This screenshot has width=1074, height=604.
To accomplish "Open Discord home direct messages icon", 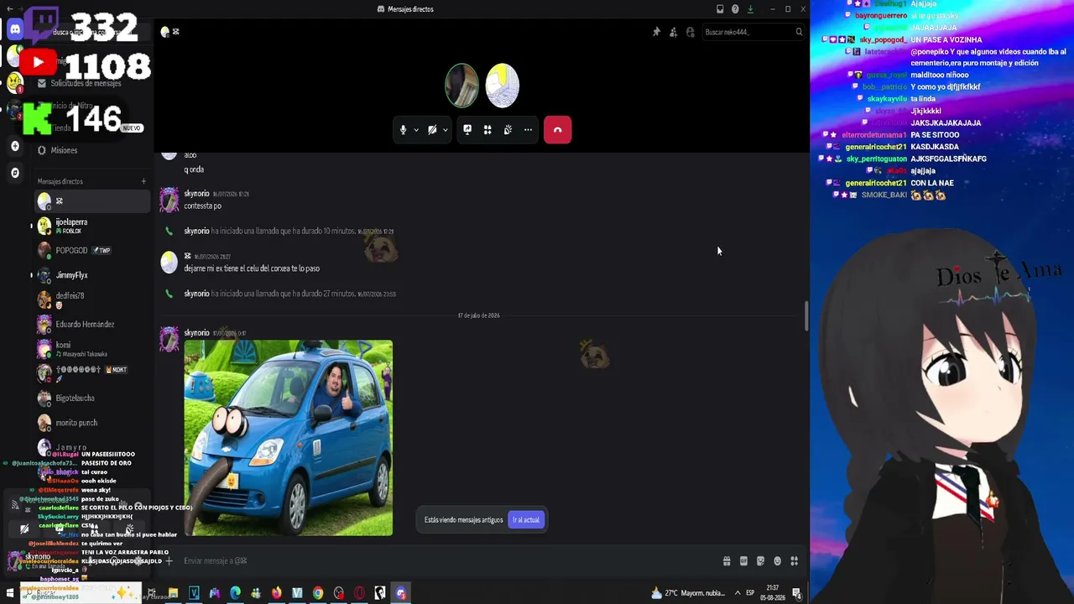I will (15, 29).
